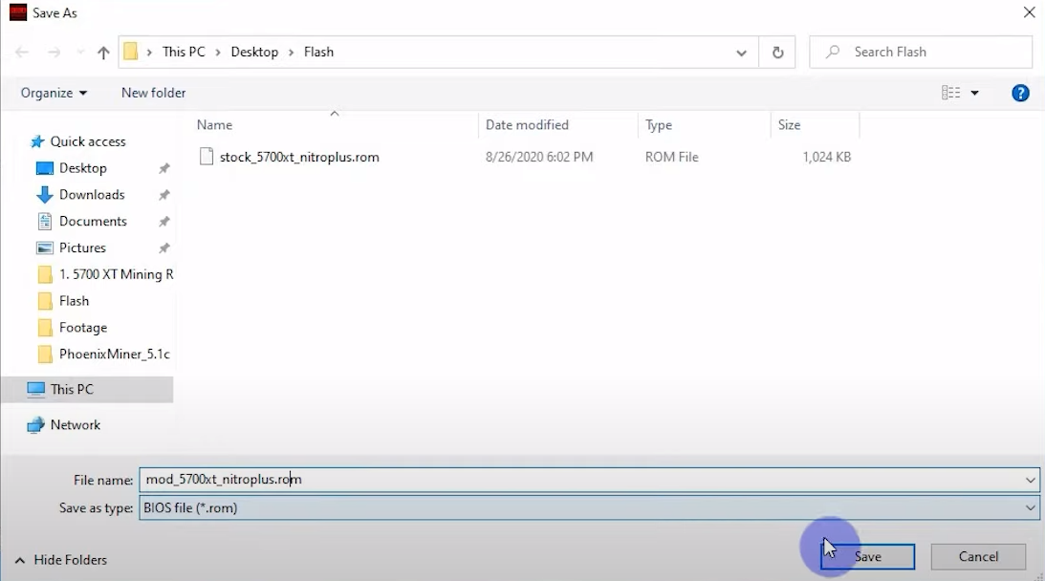The width and height of the screenshot is (1045, 581).
Task: Open the Documents quick access folder
Action: [x=93, y=221]
